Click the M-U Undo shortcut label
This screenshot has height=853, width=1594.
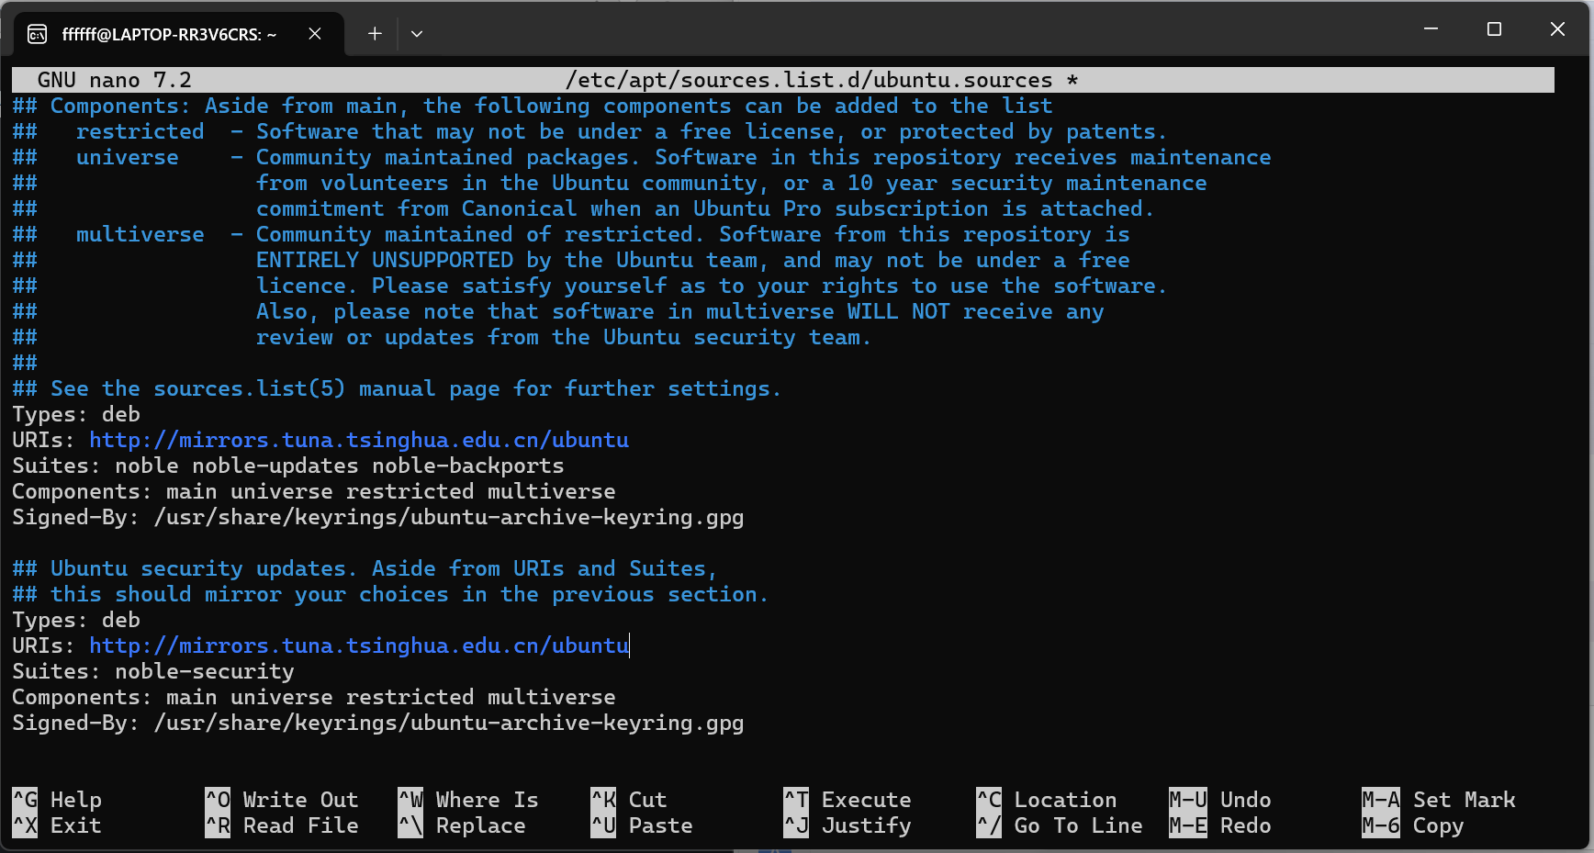pos(1220,800)
